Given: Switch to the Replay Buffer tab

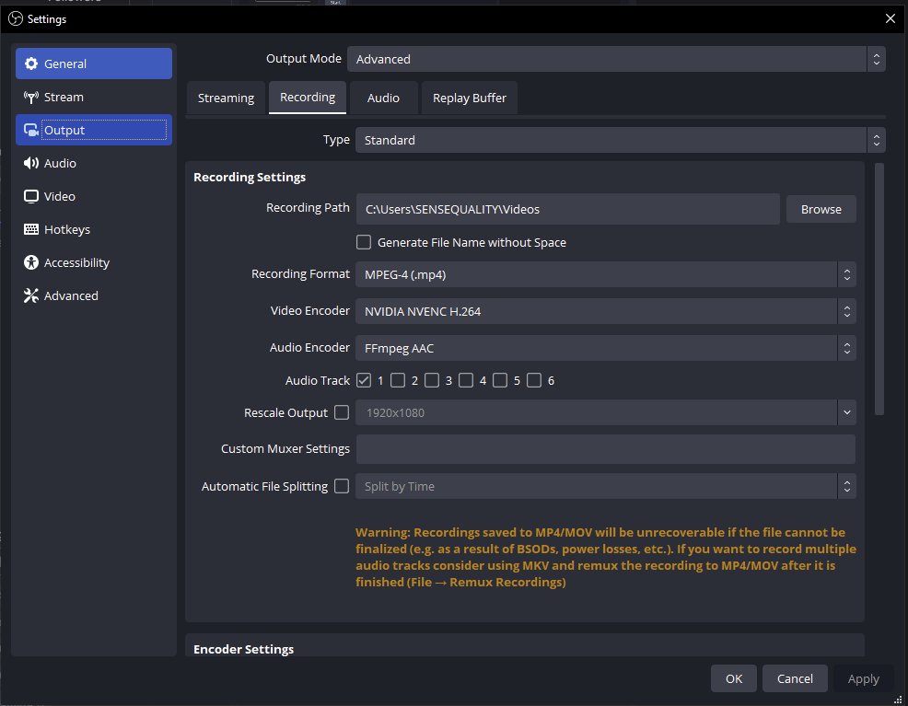Looking at the screenshot, I should pos(470,98).
